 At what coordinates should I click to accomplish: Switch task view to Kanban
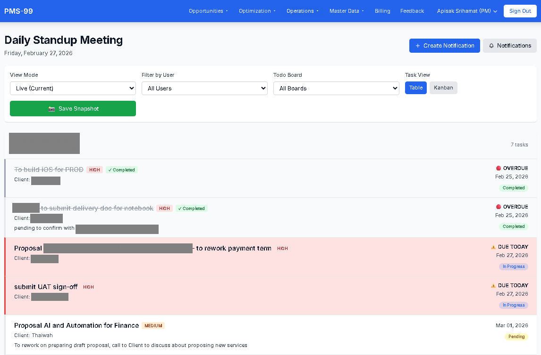point(443,88)
